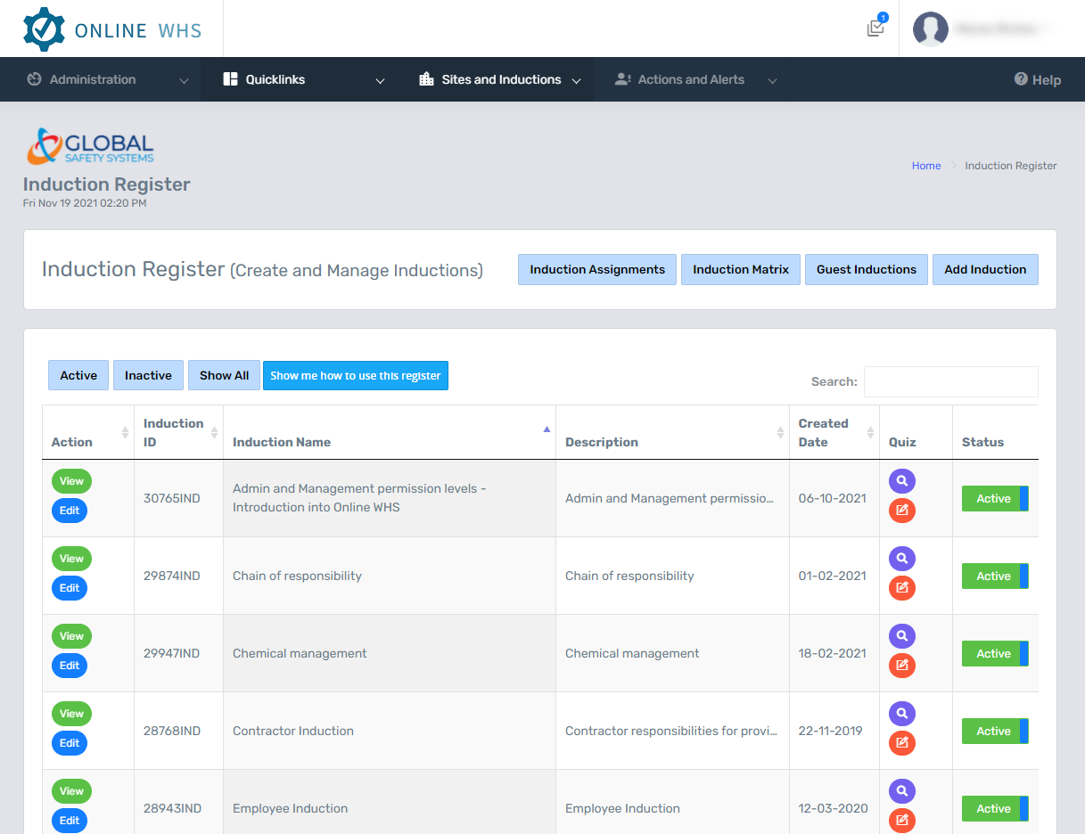
Task: Open the Sites and Inductions dropdown
Action: point(499,79)
